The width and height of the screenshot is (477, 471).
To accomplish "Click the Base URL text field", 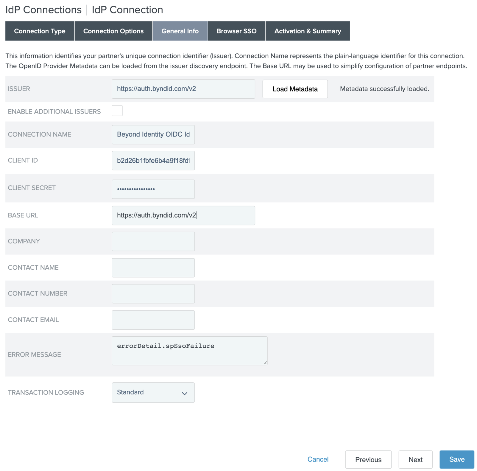I will pyautogui.click(x=183, y=215).
